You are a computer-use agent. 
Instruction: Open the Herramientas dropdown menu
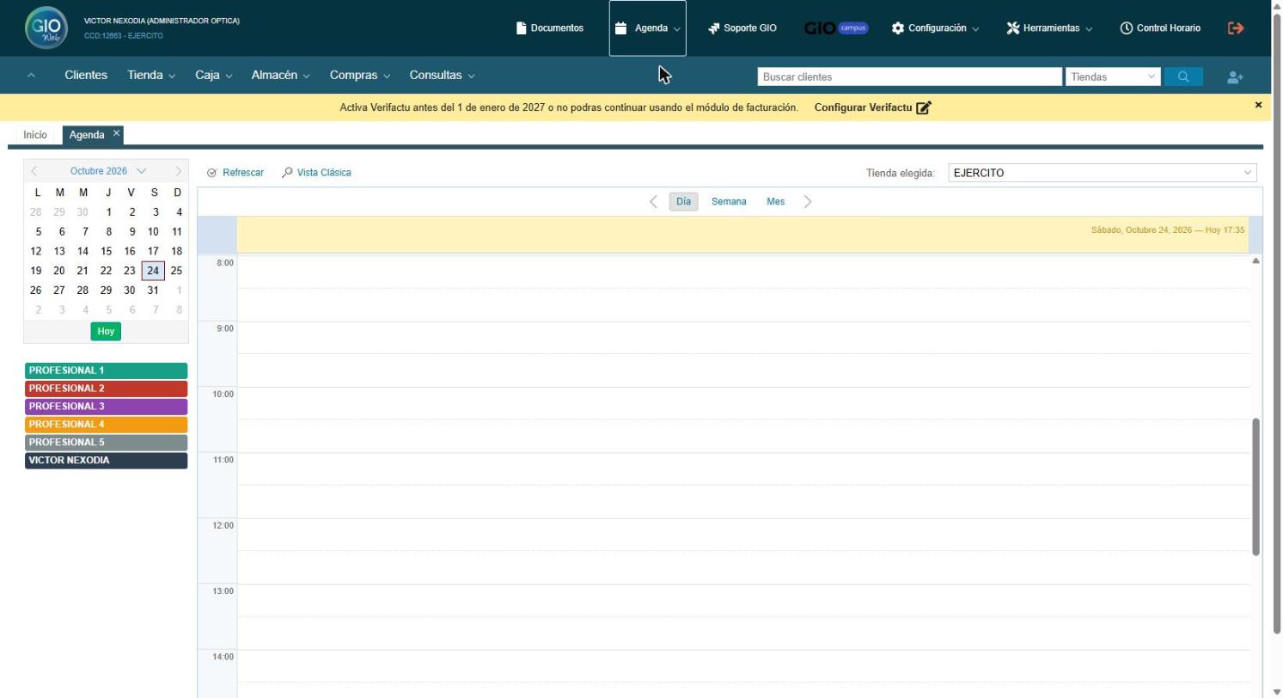(1049, 28)
